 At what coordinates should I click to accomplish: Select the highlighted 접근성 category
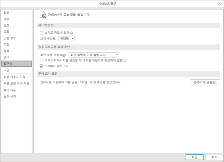coord(16,64)
